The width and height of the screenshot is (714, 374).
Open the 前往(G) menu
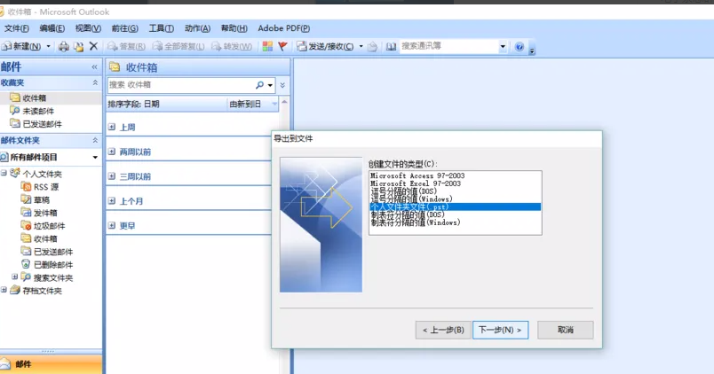pos(124,28)
